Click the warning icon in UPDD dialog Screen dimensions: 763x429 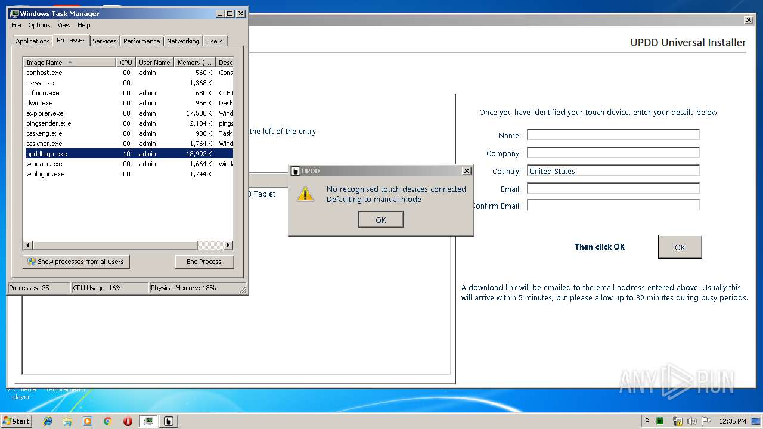click(305, 194)
